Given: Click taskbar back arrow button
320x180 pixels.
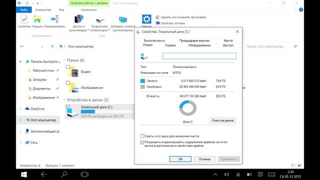Looking at the screenshot, I should (44, 174).
